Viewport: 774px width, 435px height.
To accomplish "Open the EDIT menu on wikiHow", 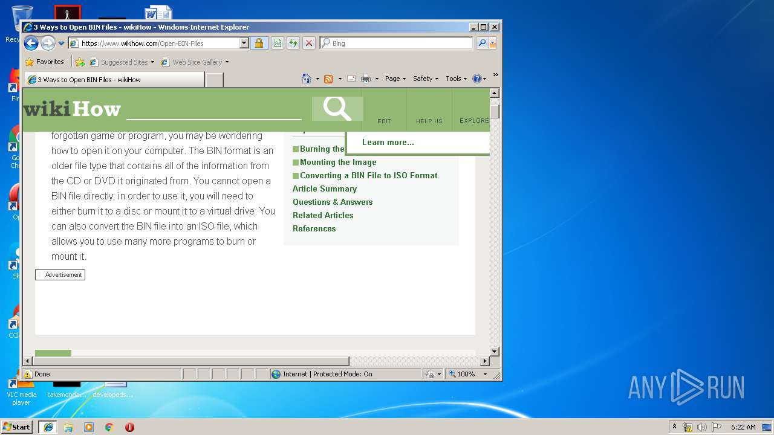I will pyautogui.click(x=384, y=121).
